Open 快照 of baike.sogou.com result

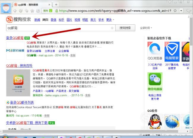[88, 95]
